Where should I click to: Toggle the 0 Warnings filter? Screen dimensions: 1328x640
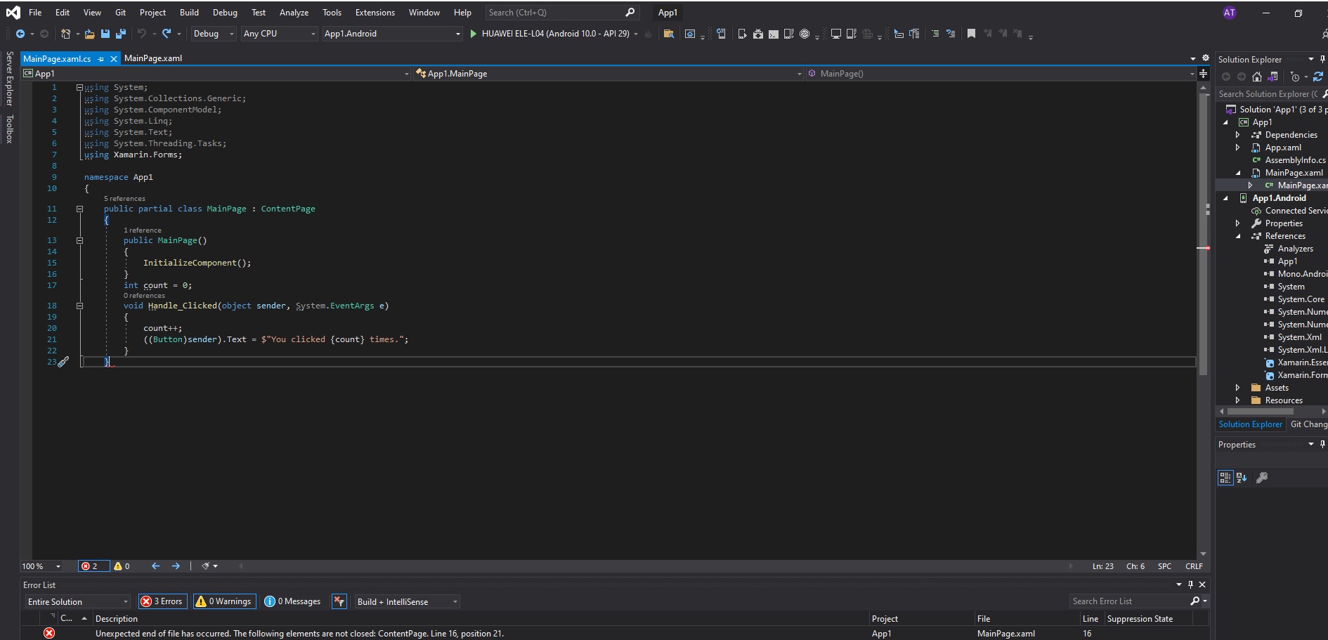(223, 601)
